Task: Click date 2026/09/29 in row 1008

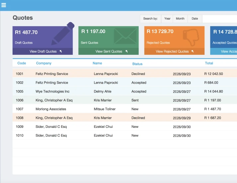Action: (182, 118)
